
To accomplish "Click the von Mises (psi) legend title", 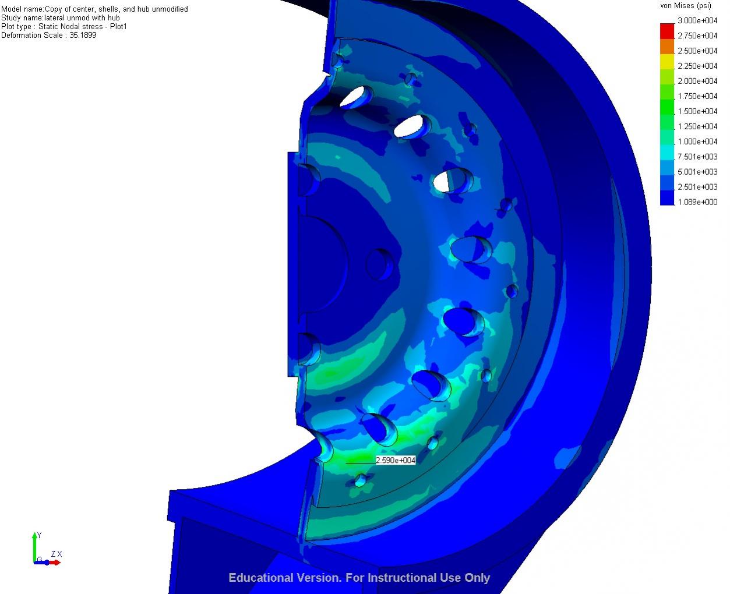I will [x=685, y=6].
